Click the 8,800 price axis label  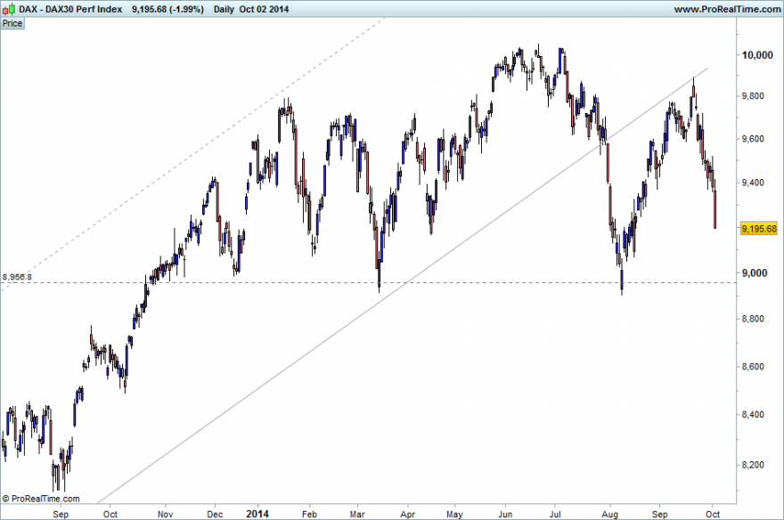tap(753, 319)
